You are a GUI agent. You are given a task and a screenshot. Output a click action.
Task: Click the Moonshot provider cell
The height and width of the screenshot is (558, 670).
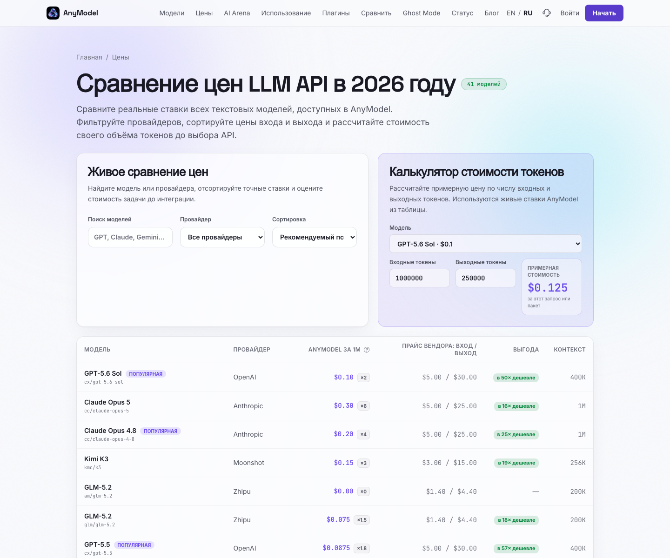click(x=249, y=463)
